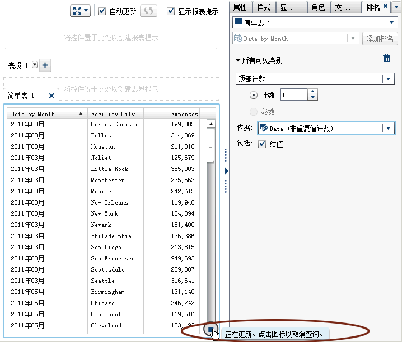Select the 计数 radio button
402x342 pixels.
tap(253, 95)
